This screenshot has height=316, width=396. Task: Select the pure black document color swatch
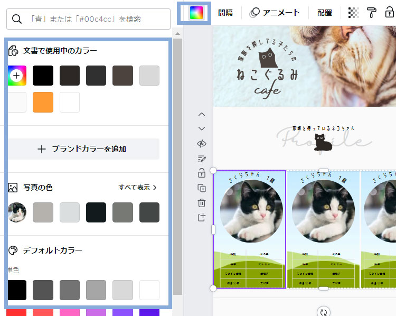coord(43,76)
